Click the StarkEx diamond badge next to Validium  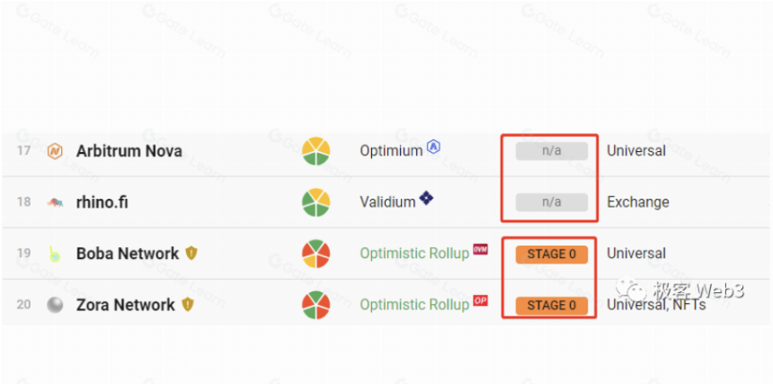tap(426, 198)
